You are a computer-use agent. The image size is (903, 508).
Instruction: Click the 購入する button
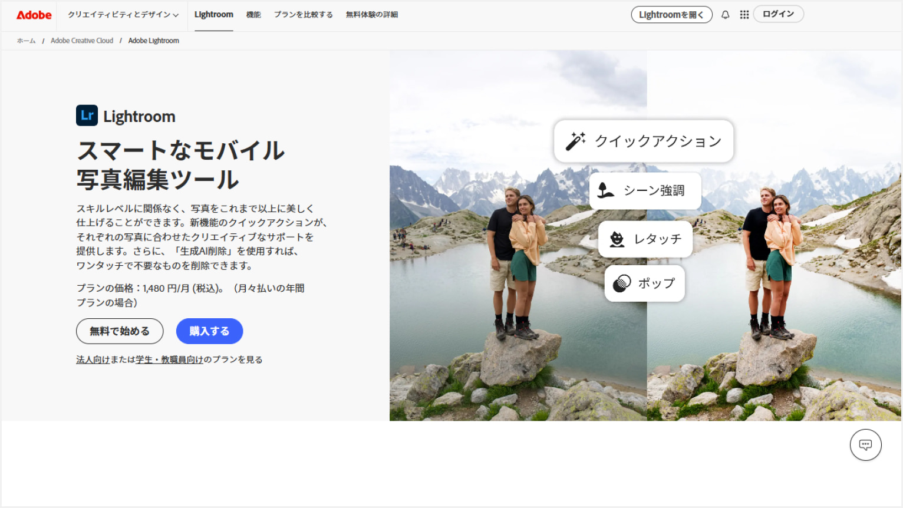(209, 331)
